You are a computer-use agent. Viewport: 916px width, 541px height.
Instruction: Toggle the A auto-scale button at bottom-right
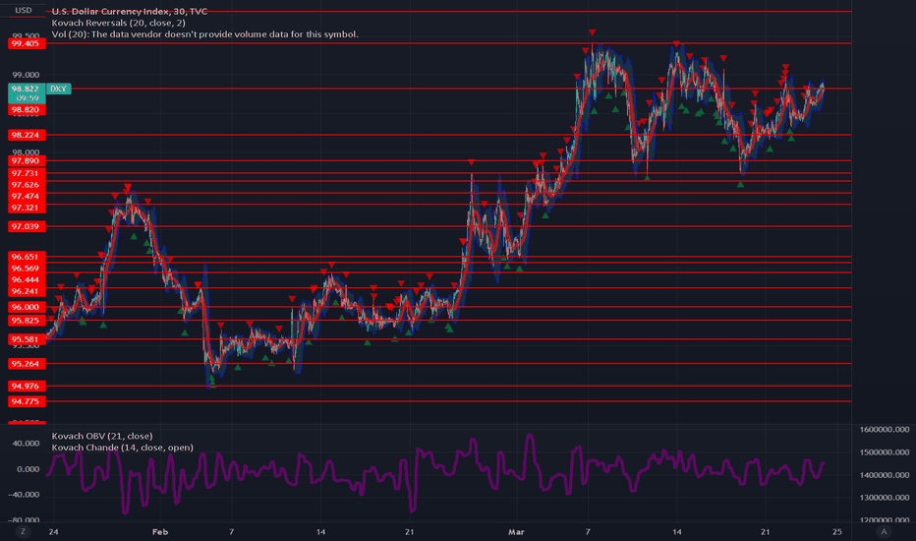tap(884, 531)
